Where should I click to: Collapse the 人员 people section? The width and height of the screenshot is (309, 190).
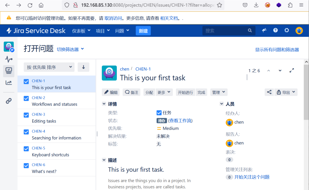coord(222,104)
